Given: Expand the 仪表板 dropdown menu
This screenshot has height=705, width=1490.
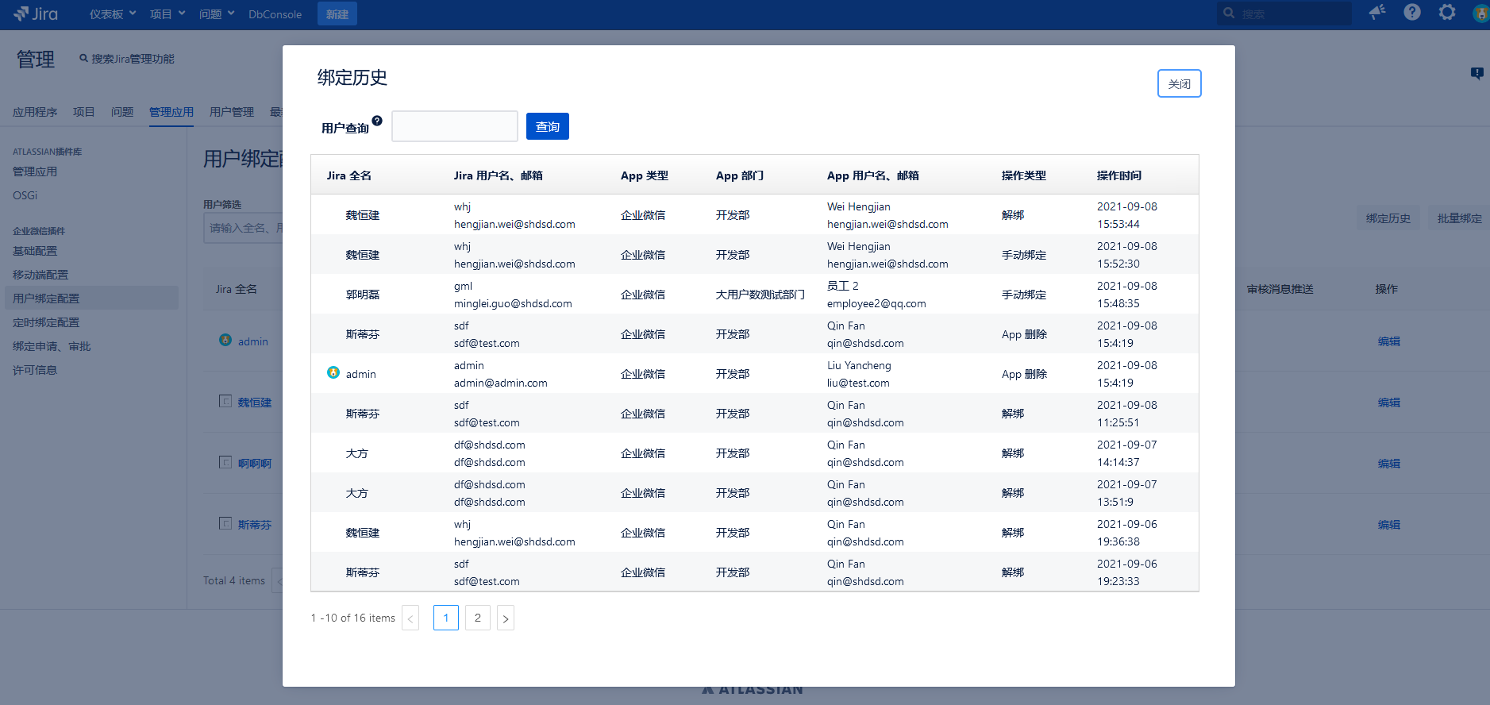Looking at the screenshot, I should click(113, 14).
